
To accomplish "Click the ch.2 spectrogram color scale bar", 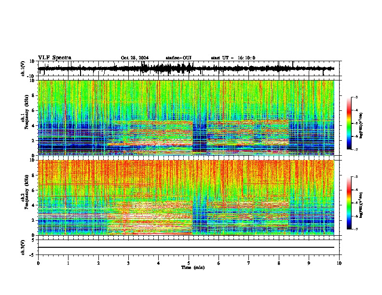I will coord(349,203).
